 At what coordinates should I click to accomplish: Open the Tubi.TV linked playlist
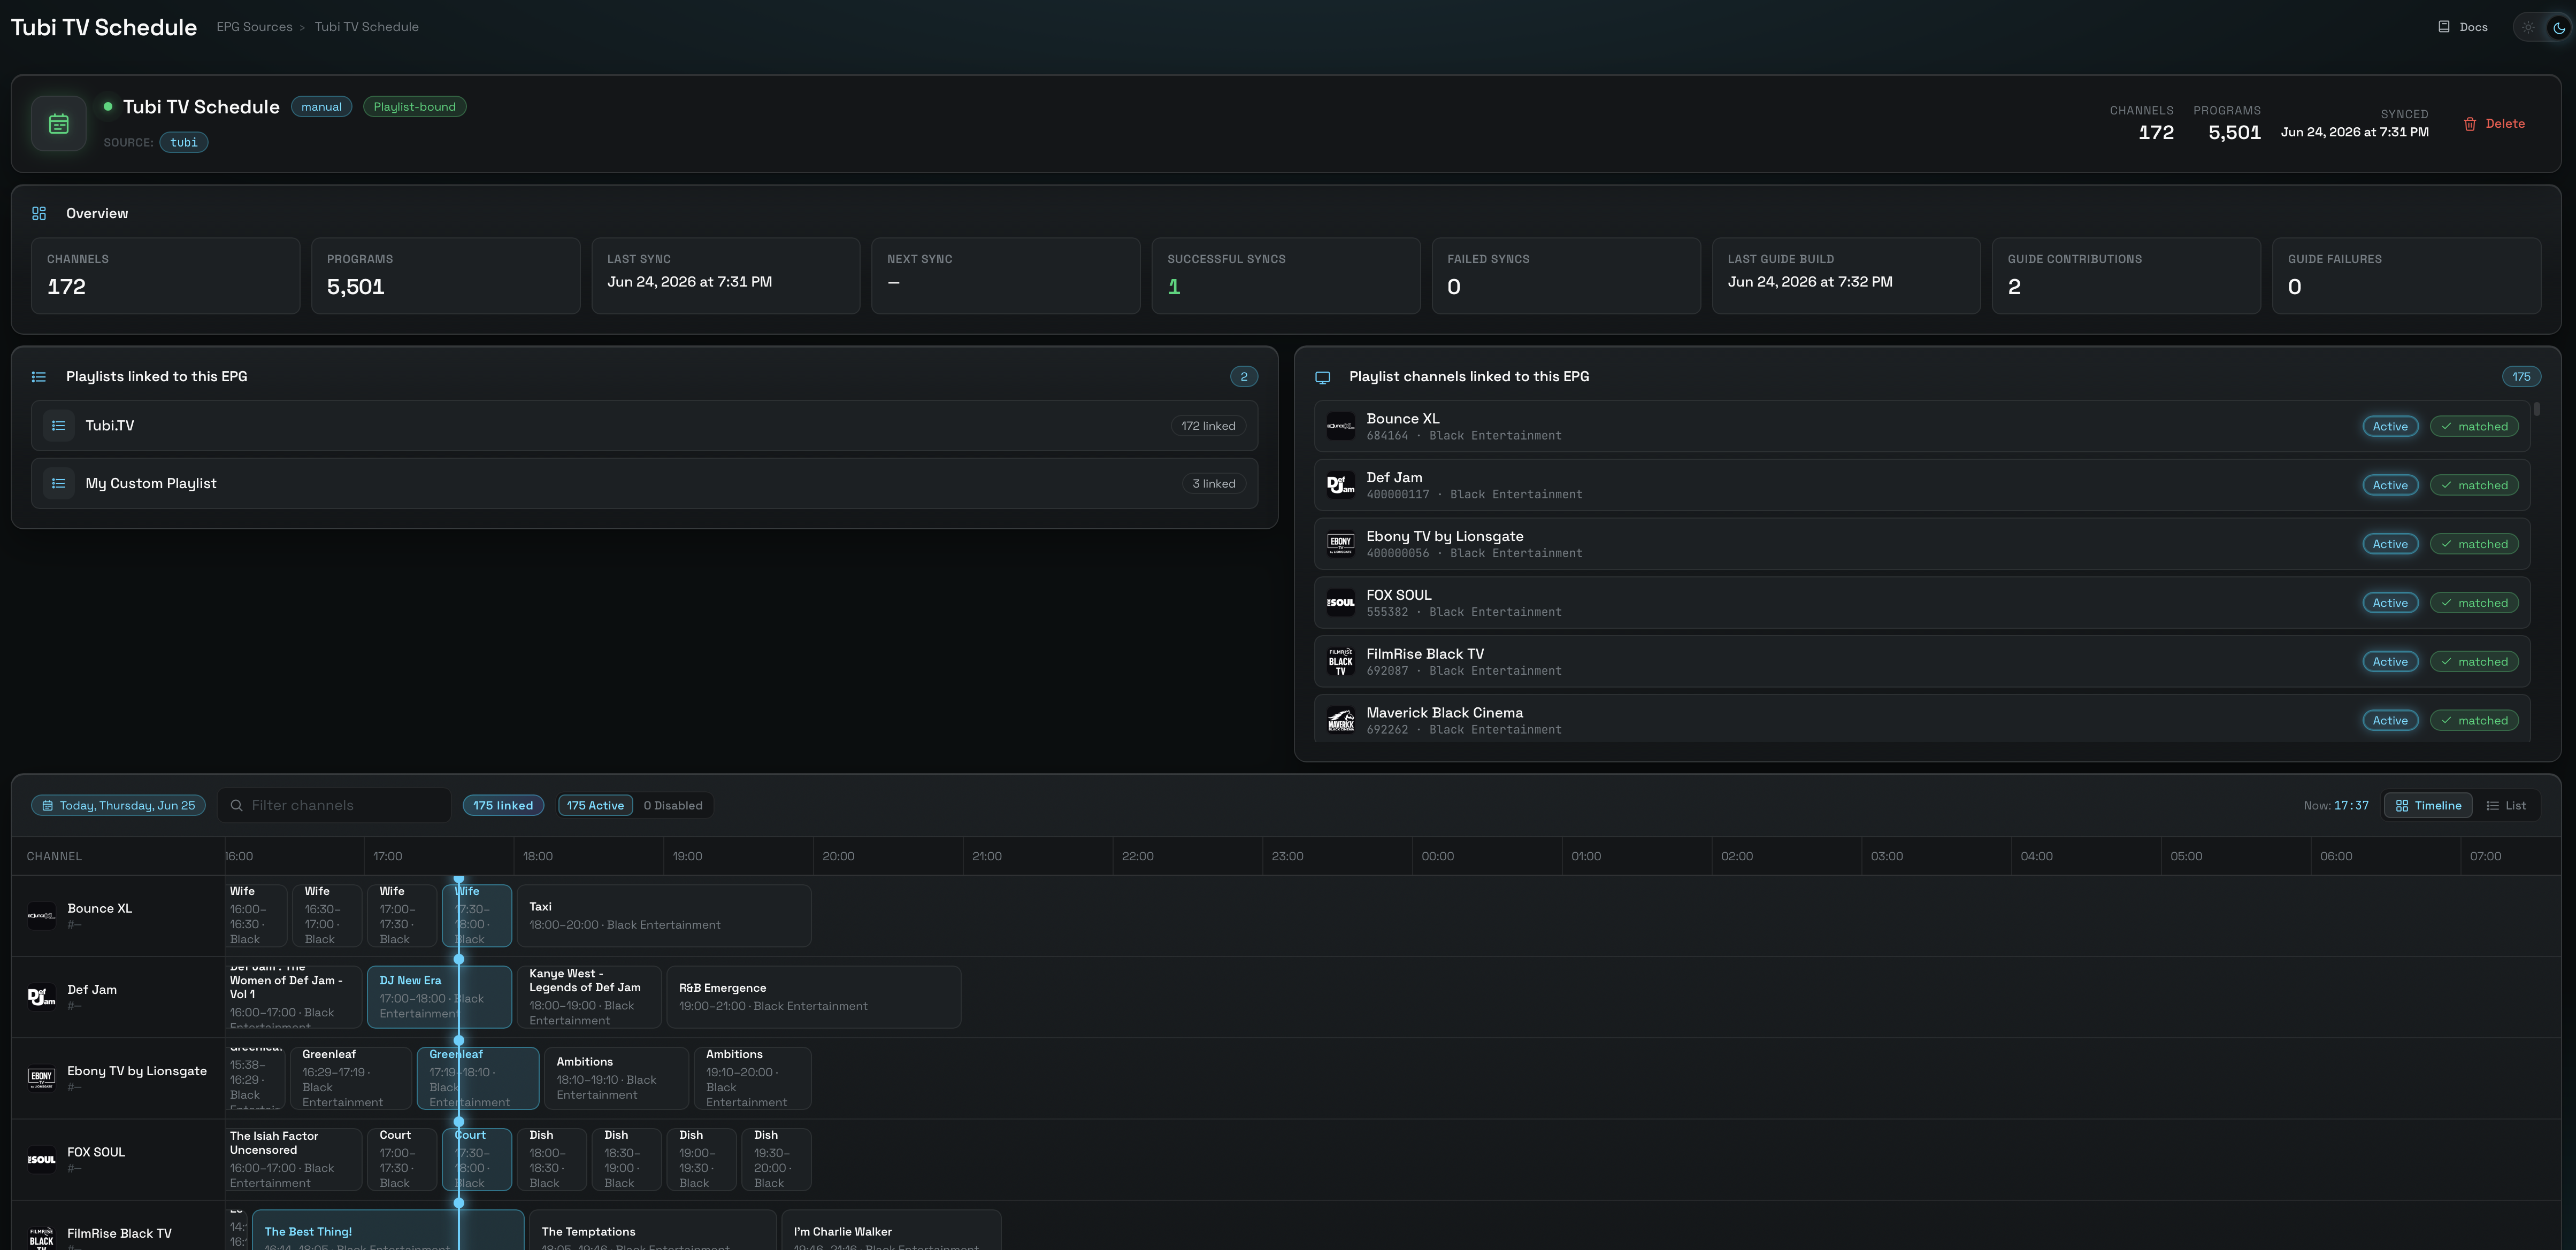[x=644, y=426]
